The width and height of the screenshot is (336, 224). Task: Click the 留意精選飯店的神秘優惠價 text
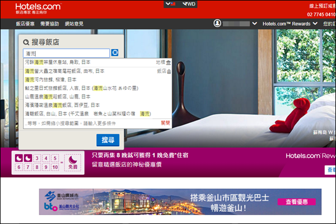point(127,165)
